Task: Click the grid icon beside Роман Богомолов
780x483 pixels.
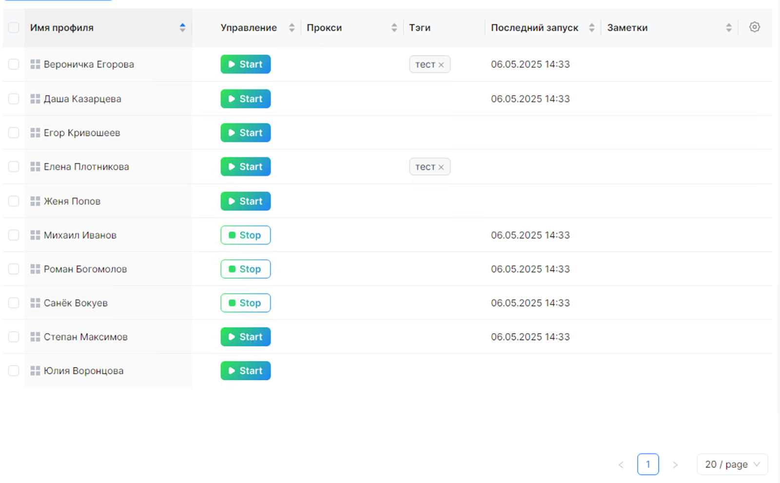Action: click(x=35, y=269)
